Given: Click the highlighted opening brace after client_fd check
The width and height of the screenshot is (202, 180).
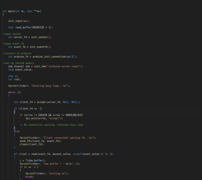Looking at the screenshot, I should pos(14,112).
